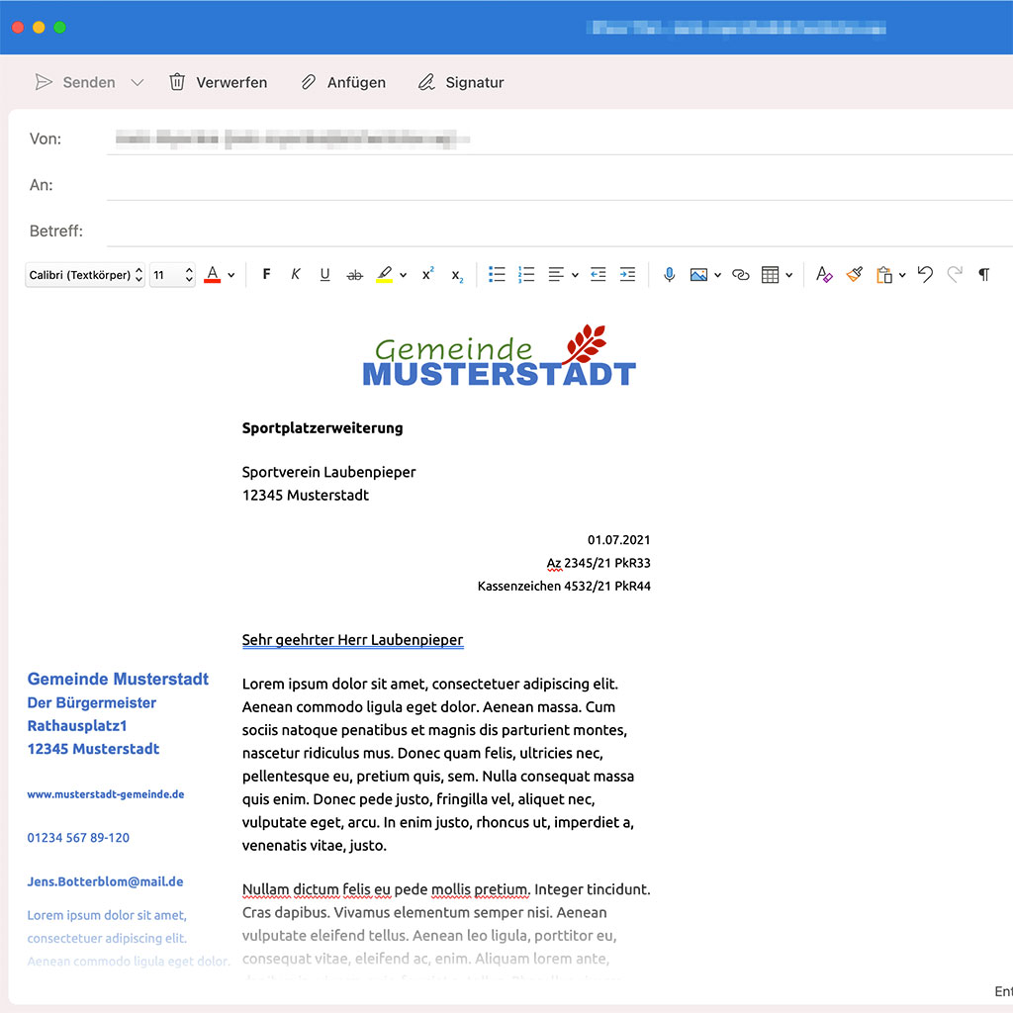This screenshot has height=1013, width=1013.
Task: Click phone number 01234 567 89-120
Action: (x=78, y=838)
